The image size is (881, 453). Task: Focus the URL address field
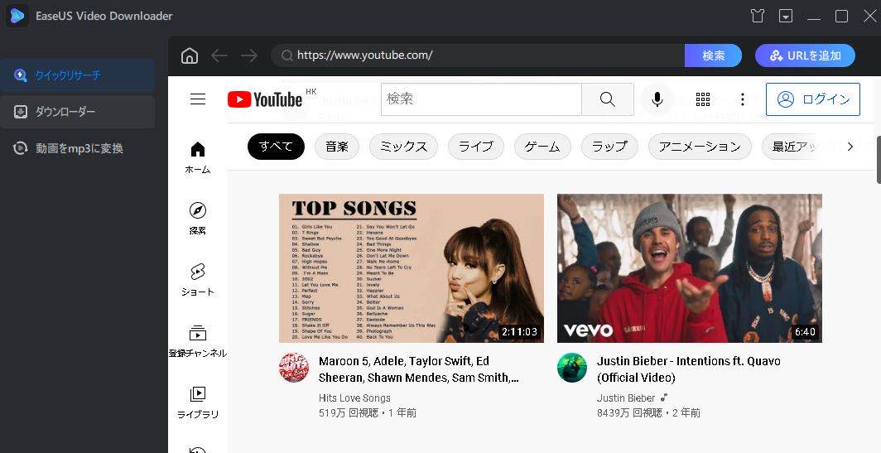pos(478,55)
